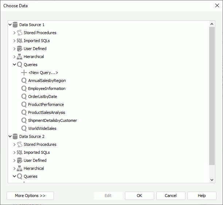
Task: Close the Choose Data dialog
Action: click(x=217, y=5)
